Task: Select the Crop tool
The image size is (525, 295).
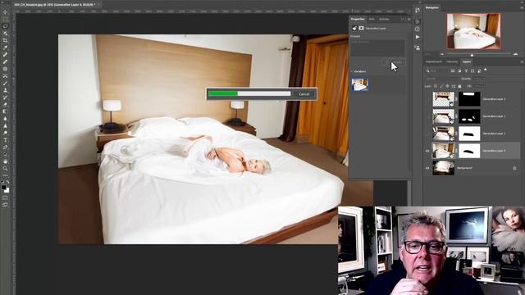Action: tap(5, 40)
